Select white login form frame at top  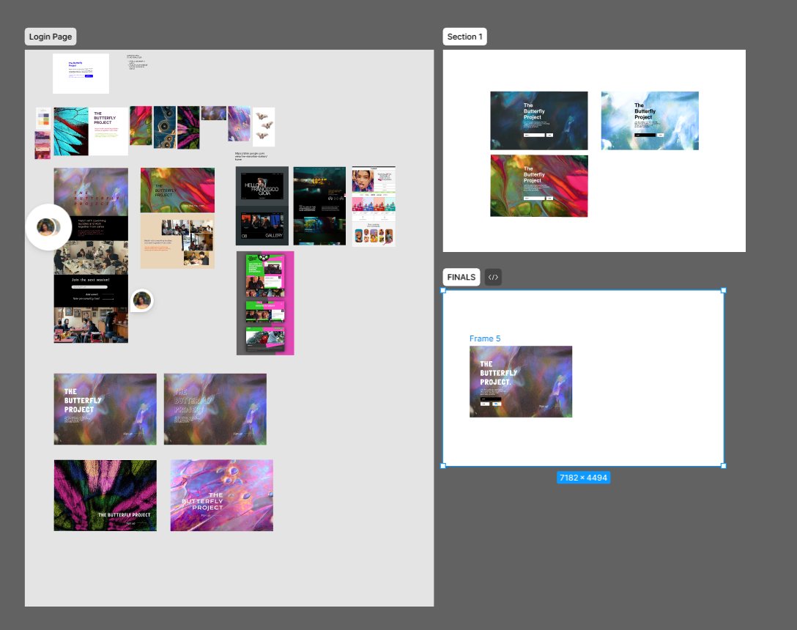point(81,73)
